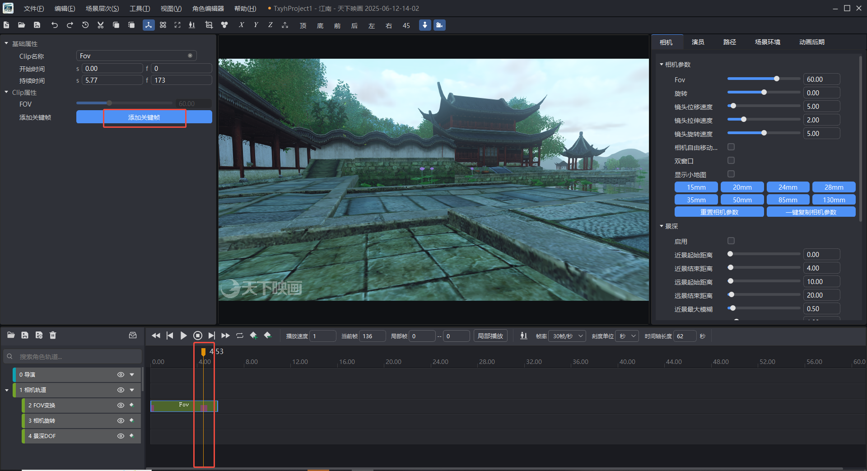Image resolution: width=867 pixels, height=471 pixels.
Task: Open the 场景层次(S) menu
Action: point(103,9)
